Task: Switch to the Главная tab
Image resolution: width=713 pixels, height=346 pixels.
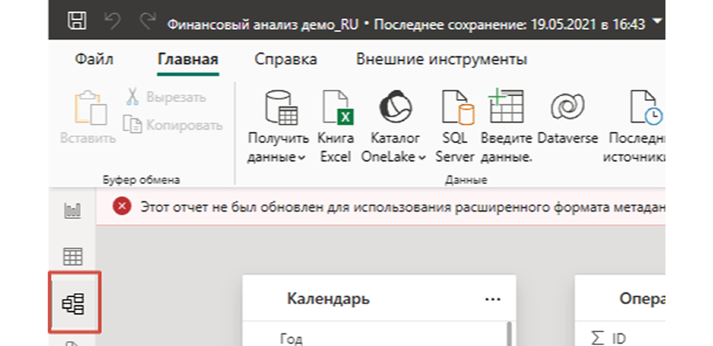Action: [188, 60]
